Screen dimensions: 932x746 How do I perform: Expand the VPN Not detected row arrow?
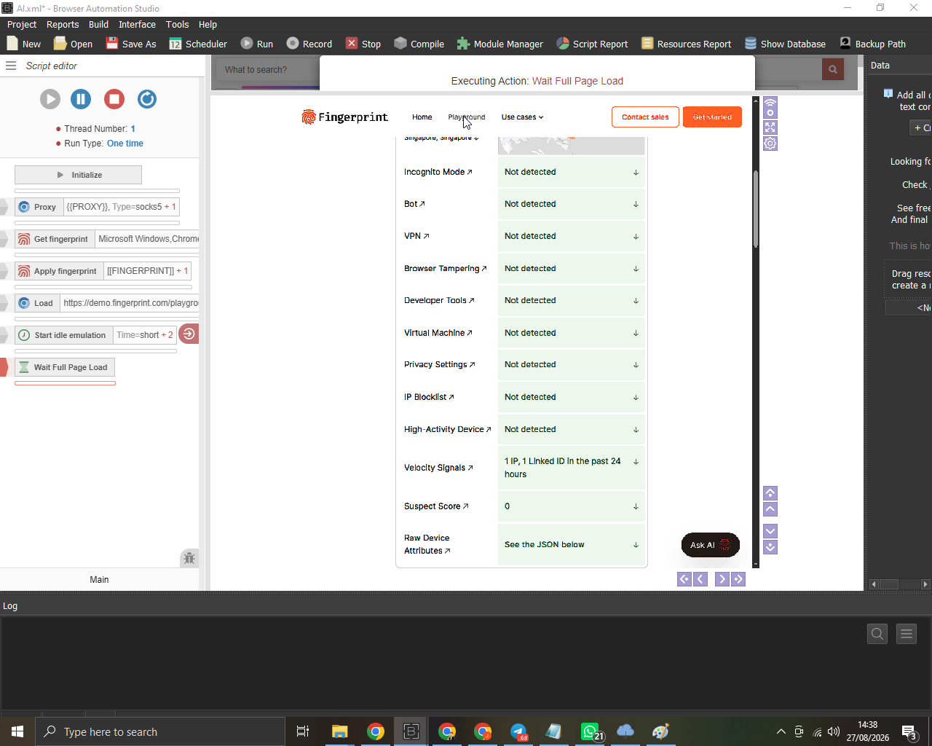click(636, 237)
